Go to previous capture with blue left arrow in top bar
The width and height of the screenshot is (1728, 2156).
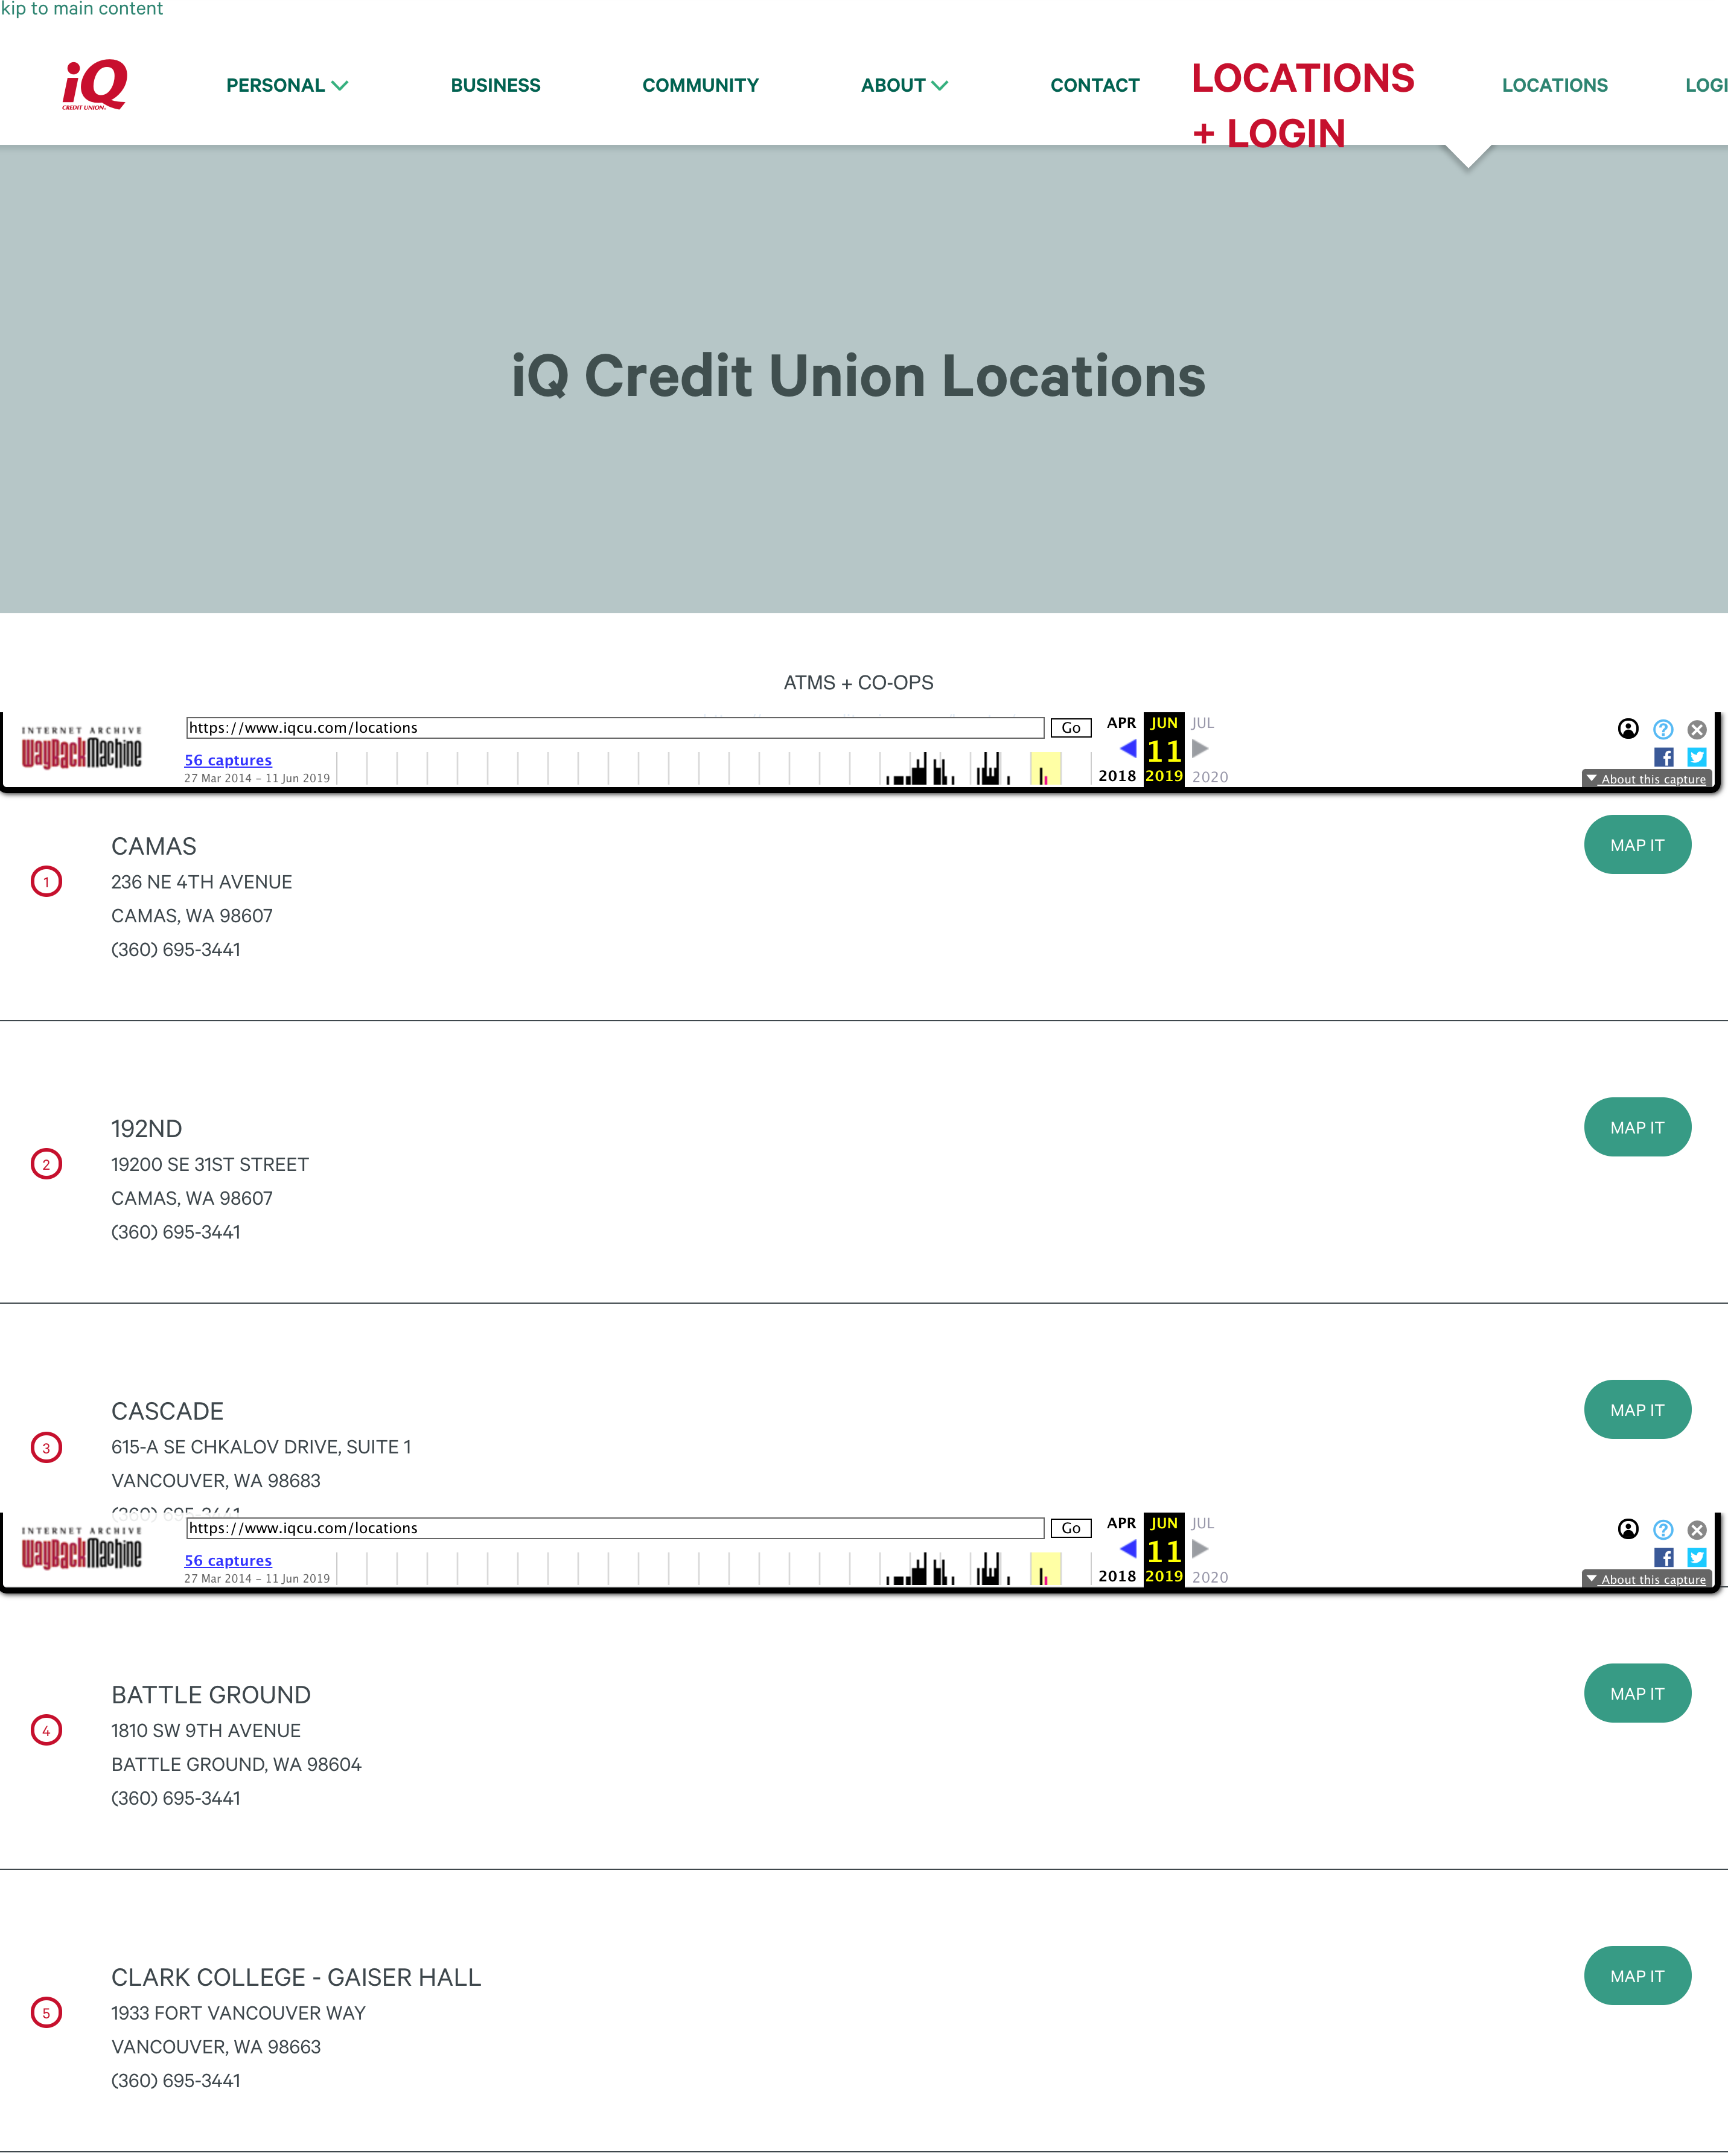[1127, 749]
